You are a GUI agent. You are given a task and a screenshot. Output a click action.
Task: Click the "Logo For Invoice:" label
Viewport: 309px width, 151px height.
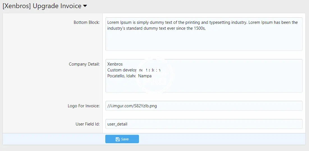[84, 106]
